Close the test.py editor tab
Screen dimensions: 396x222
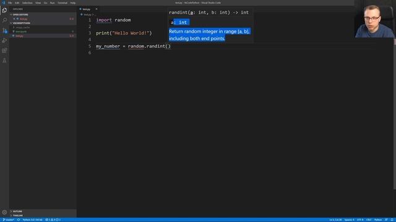[97, 9]
